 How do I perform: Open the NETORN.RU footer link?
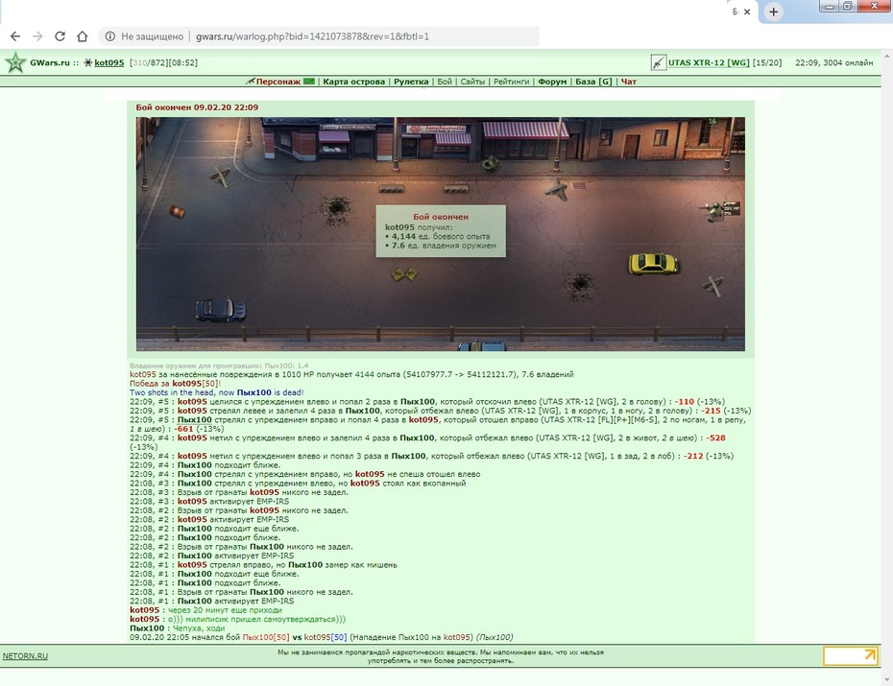point(25,656)
